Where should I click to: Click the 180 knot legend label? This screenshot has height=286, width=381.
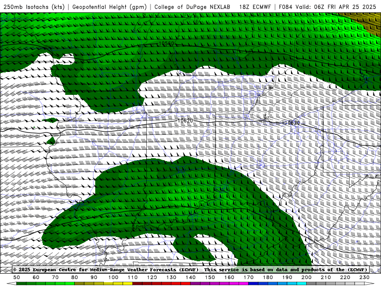tap(268, 277)
